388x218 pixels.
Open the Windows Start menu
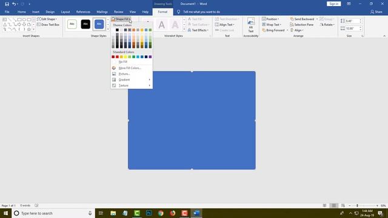pos(5,213)
